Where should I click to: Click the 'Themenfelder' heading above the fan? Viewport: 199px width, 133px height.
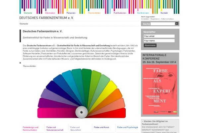[x=29, y=66]
